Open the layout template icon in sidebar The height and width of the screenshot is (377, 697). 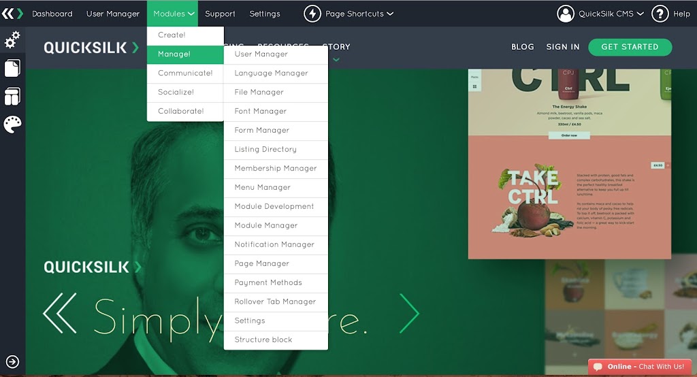click(x=12, y=97)
